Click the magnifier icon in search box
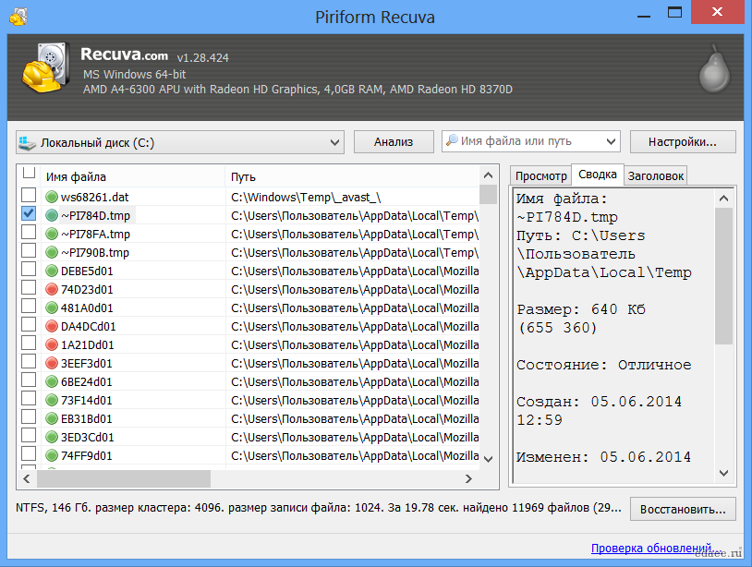Image resolution: width=752 pixels, height=567 pixels. pos(452,141)
